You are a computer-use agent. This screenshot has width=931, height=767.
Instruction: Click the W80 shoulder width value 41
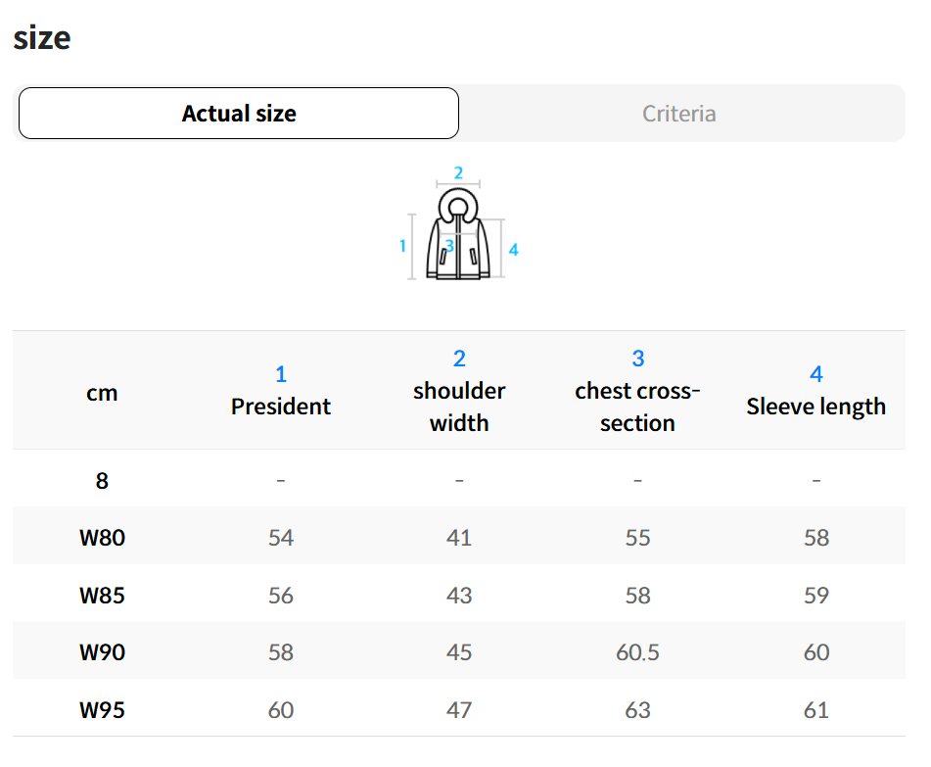pyautogui.click(x=459, y=537)
